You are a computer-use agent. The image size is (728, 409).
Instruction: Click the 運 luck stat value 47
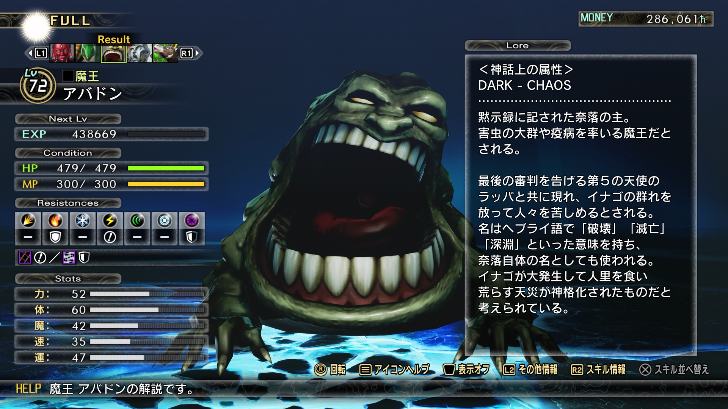pyautogui.click(x=79, y=357)
